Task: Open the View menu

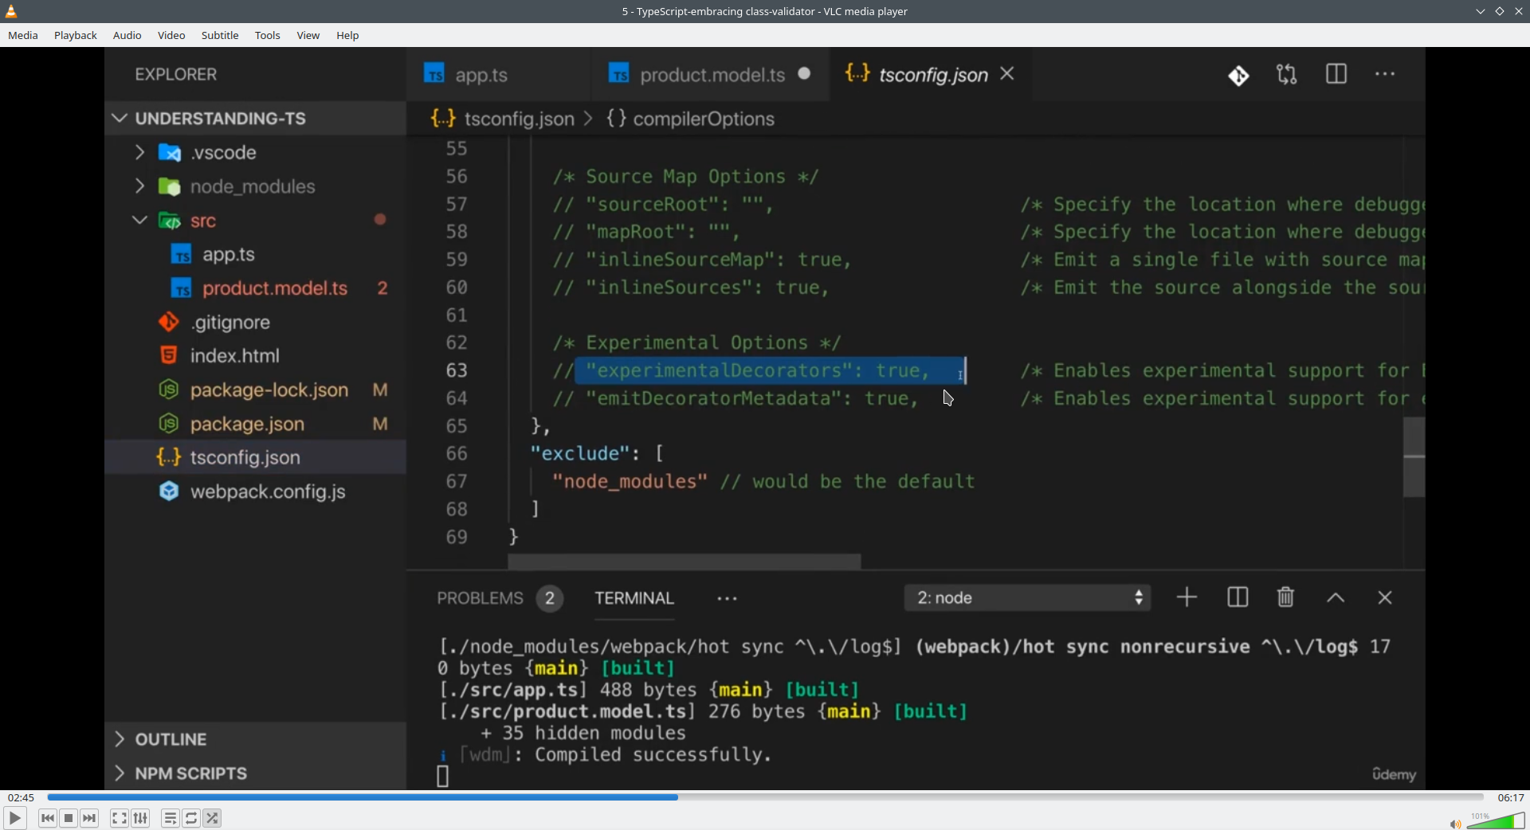Action: (x=308, y=35)
